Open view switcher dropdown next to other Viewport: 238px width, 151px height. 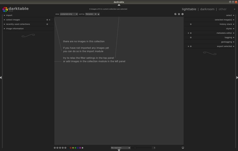pos(234,9)
